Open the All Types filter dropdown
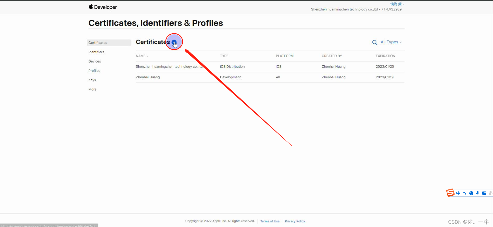 391,42
